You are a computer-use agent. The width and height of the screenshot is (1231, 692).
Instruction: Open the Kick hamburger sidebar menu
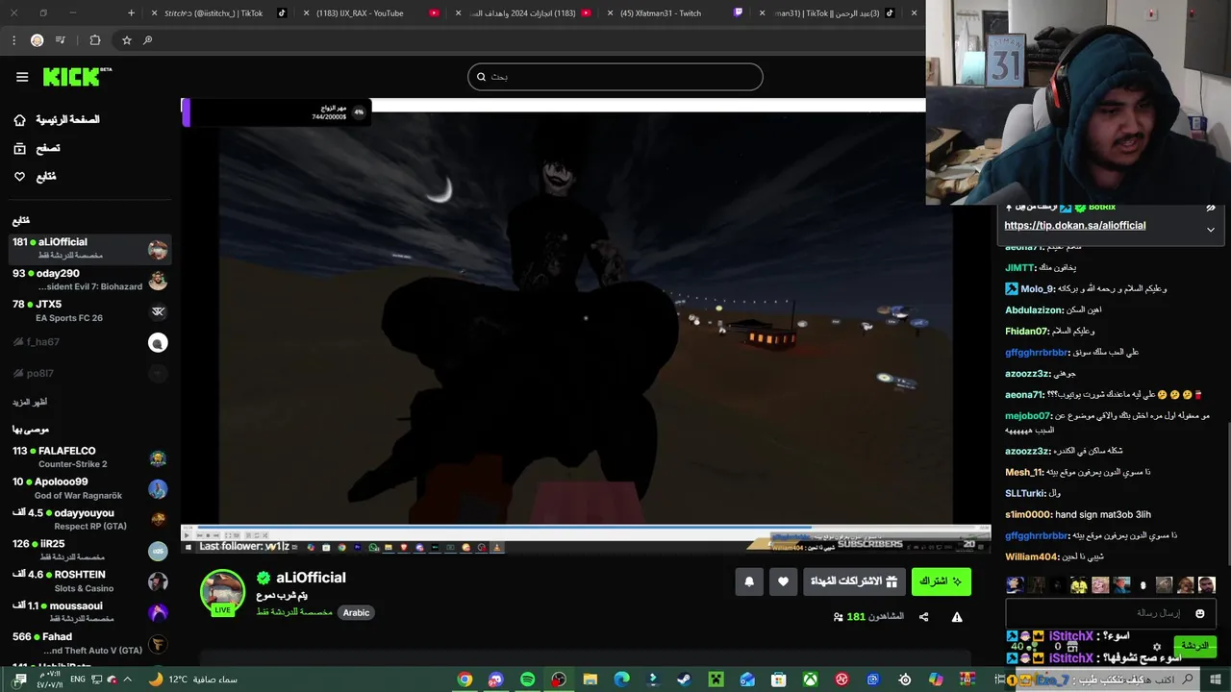point(22,77)
